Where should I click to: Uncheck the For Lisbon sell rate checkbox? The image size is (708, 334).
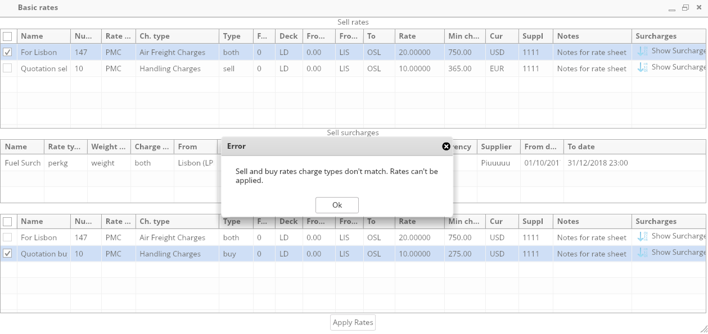(x=7, y=52)
